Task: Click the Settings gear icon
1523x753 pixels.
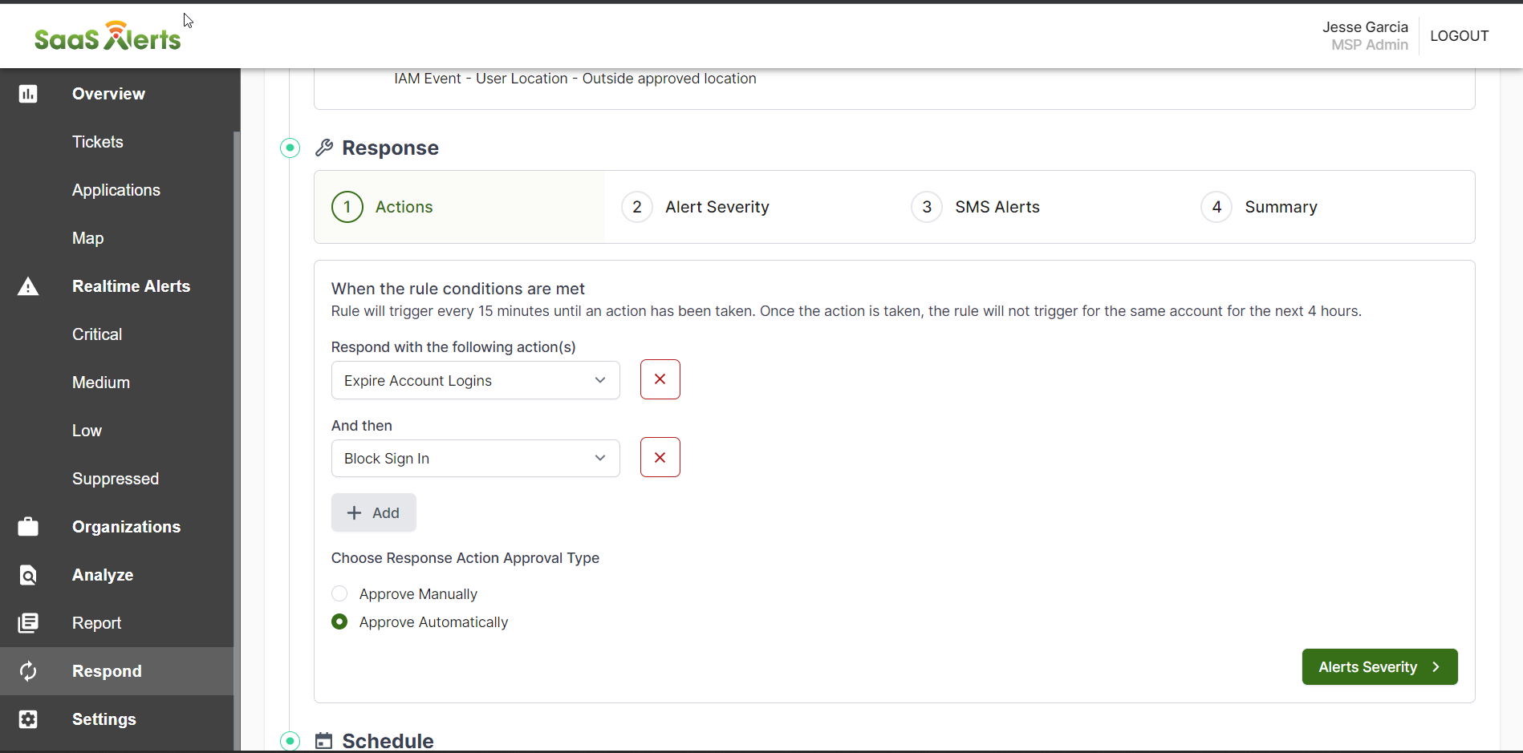Action: (28, 719)
